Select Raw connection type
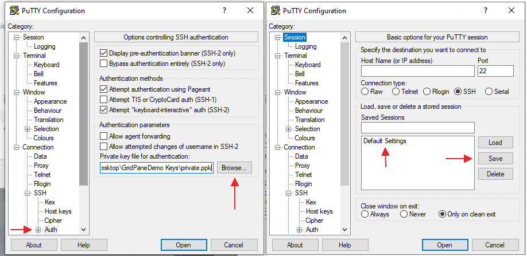This screenshot has width=527, height=256. (x=365, y=92)
